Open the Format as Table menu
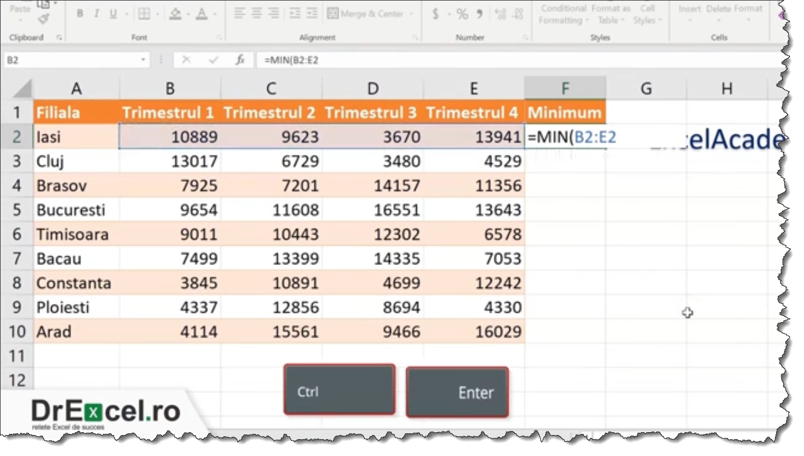 click(x=611, y=13)
